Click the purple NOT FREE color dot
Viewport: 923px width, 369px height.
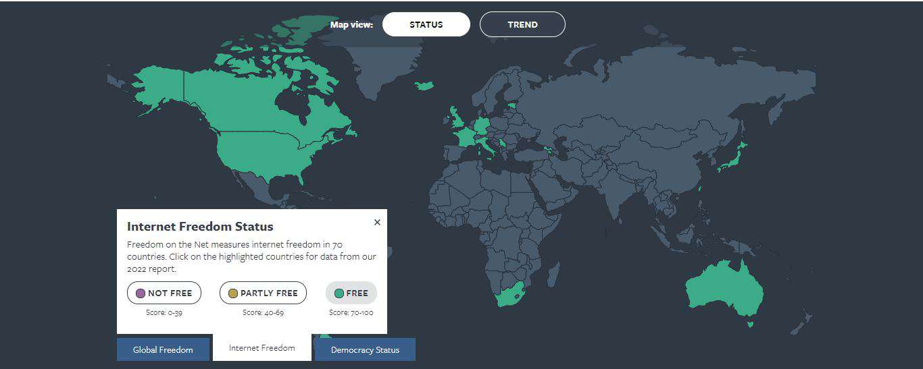(141, 293)
